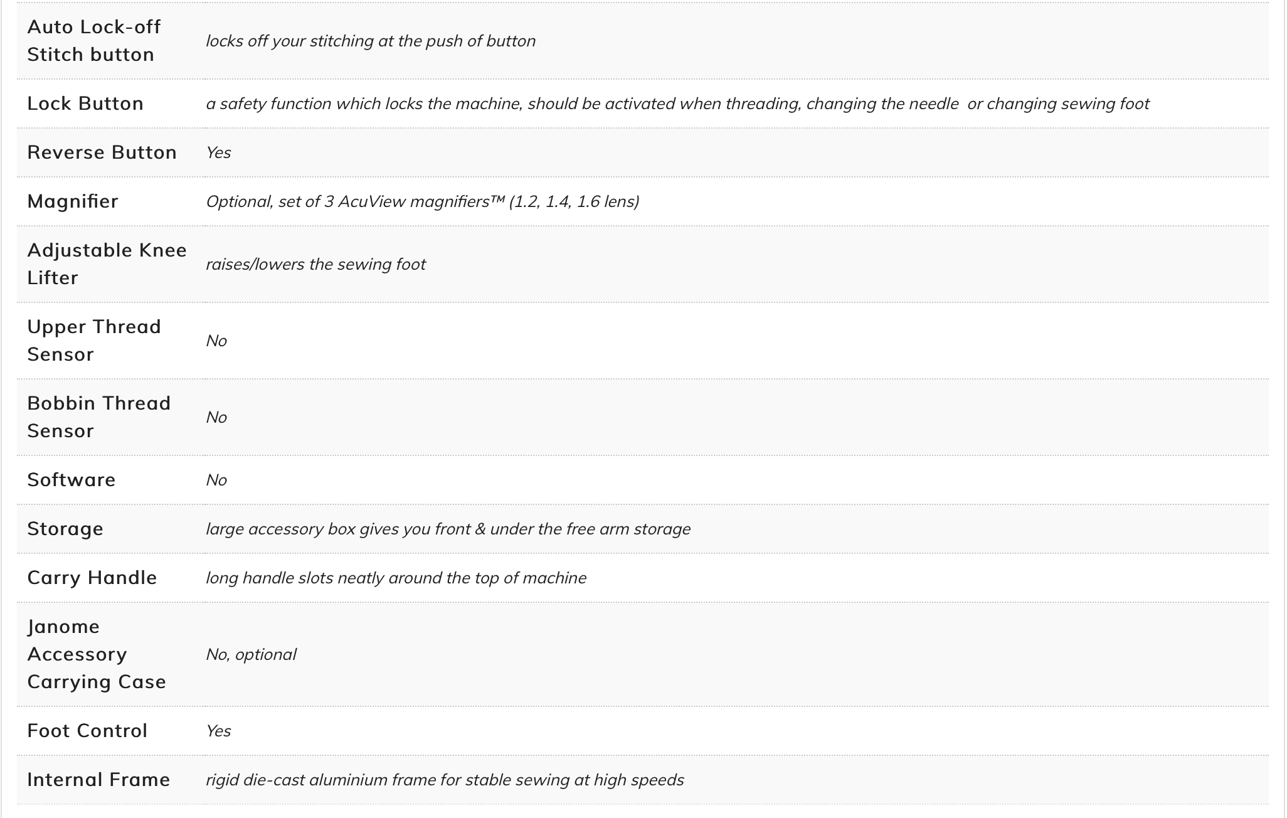The width and height of the screenshot is (1287, 818).
Task: Select the Storage row heading
Action: [x=65, y=529]
